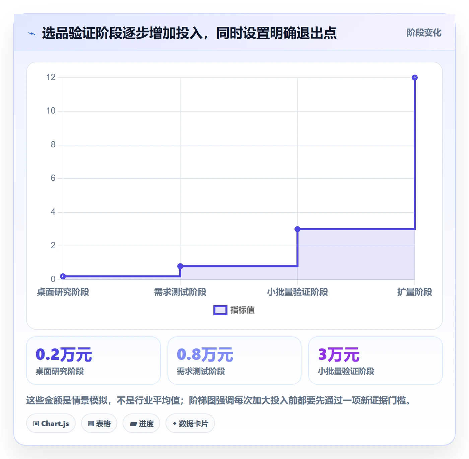Click the square icon in Chart.js chip
Screen dimensions: 469x459
point(36,424)
